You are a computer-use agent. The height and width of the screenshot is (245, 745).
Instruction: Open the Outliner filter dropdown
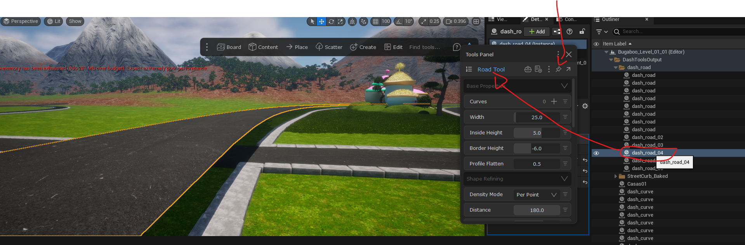(602, 31)
